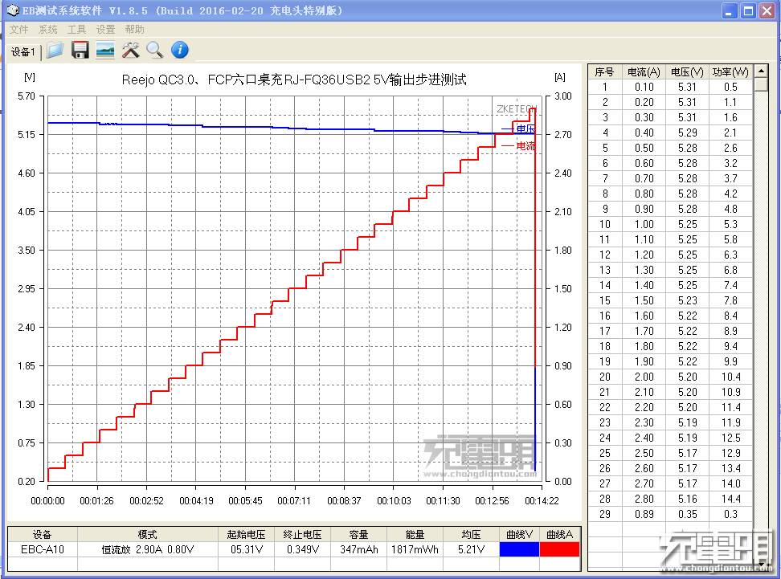Click the 恒流放 2.90A 0.80V mode cell
The width and height of the screenshot is (781, 579).
click(147, 549)
